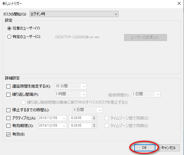Click the activation time field 6:28:05

coord(80,118)
